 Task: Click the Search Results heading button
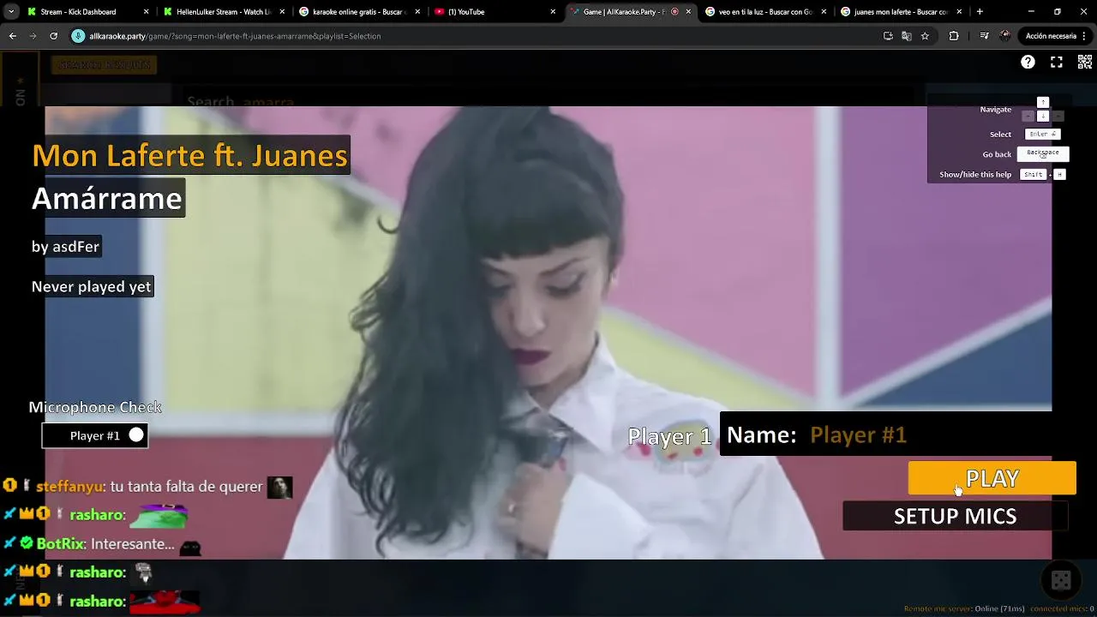105,65
